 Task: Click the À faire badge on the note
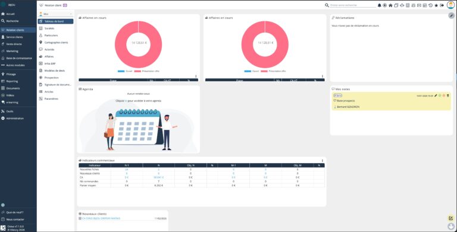coord(338,96)
